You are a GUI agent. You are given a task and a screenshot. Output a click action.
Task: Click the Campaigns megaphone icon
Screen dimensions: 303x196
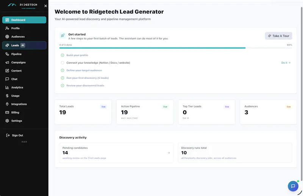tap(7, 62)
